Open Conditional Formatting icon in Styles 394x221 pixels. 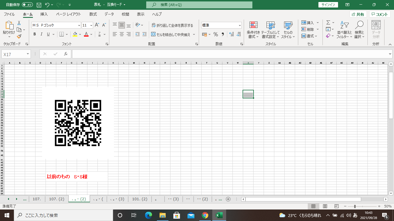(253, 30)
